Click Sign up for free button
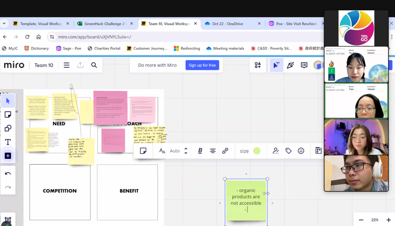This screenshot has height=226, width=395. click(x=202, y=65)
